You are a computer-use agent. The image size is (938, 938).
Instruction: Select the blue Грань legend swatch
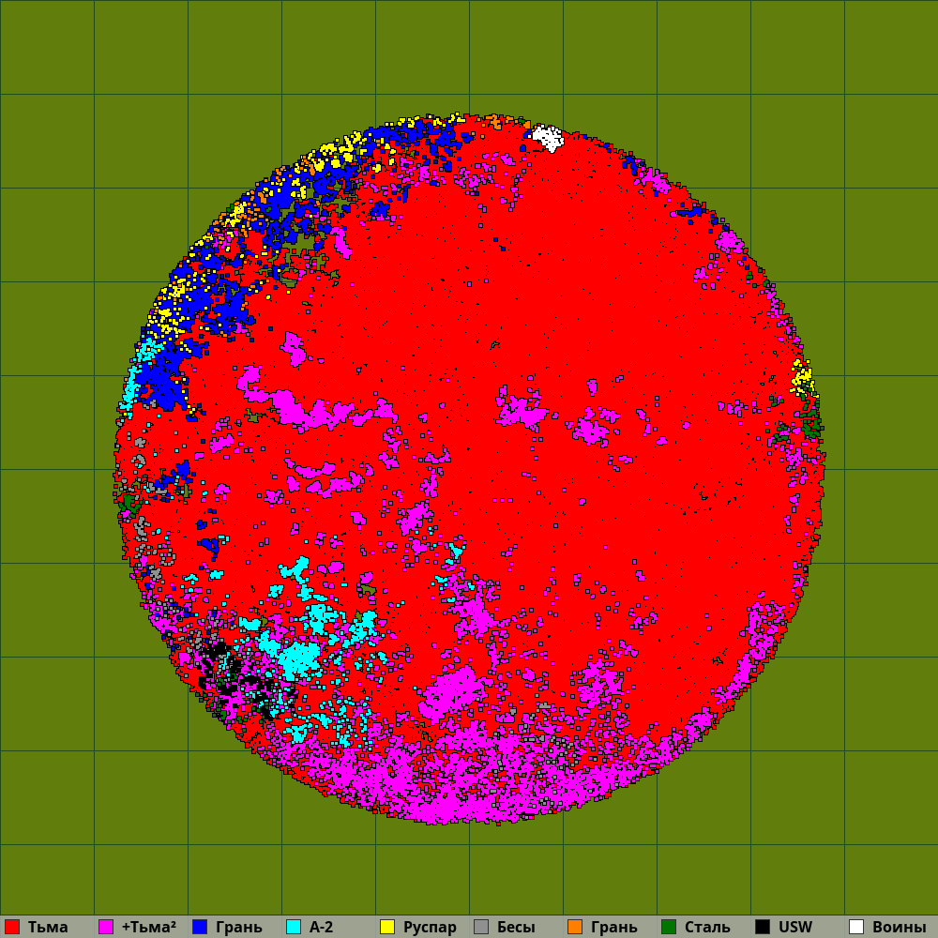(200, 927)
